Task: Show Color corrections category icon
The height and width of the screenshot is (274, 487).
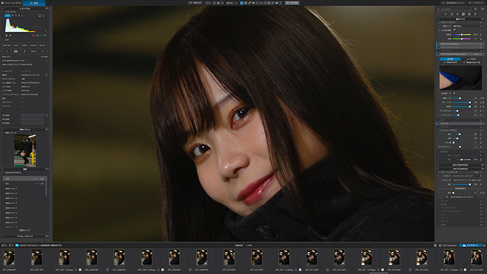Action: [452, 14]
